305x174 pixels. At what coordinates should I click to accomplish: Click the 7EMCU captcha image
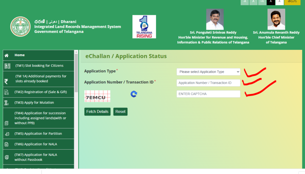(x=97, y=96)
